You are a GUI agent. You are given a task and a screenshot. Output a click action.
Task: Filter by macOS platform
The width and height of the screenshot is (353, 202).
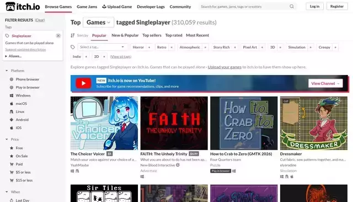coord(21,104)
